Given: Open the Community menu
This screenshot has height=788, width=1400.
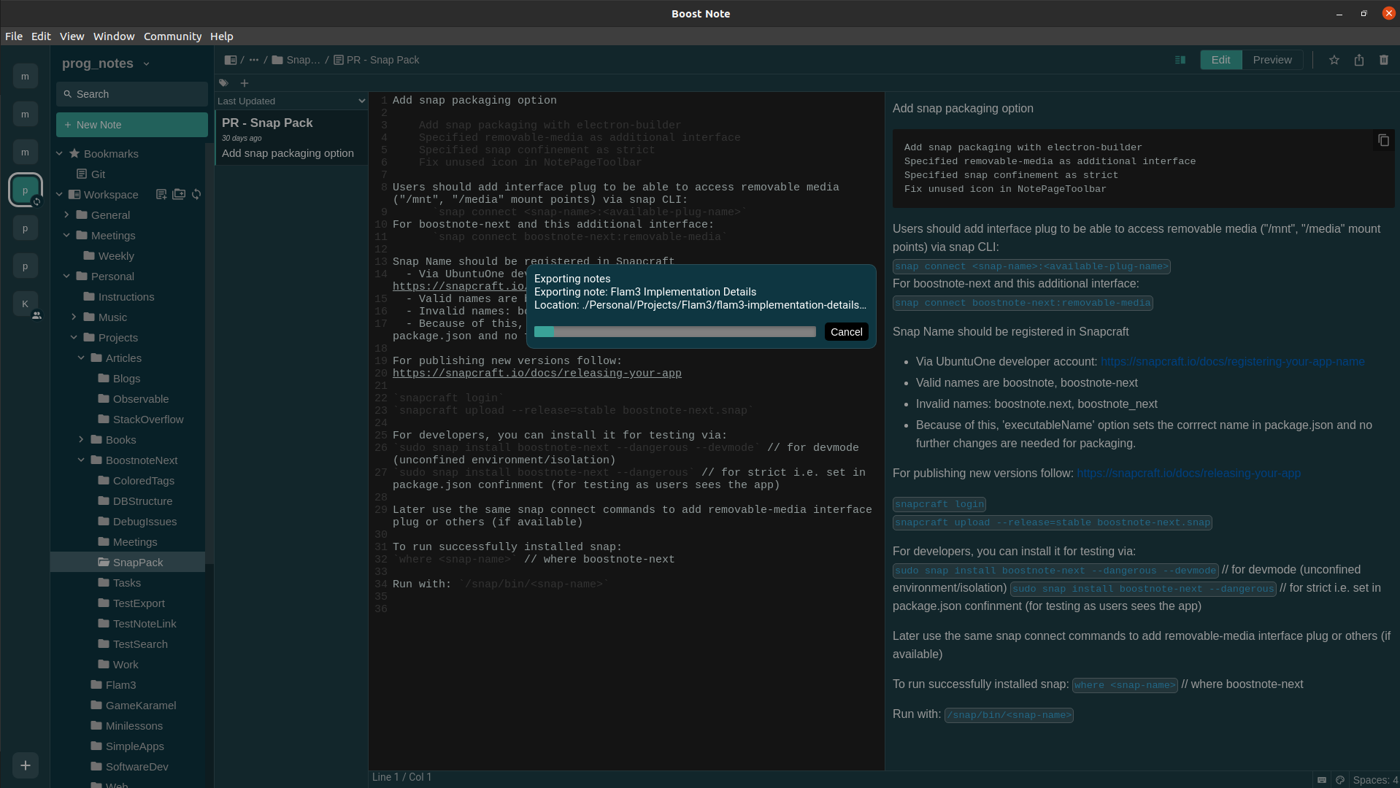Looking at the screenshot, I should (172, 36).
